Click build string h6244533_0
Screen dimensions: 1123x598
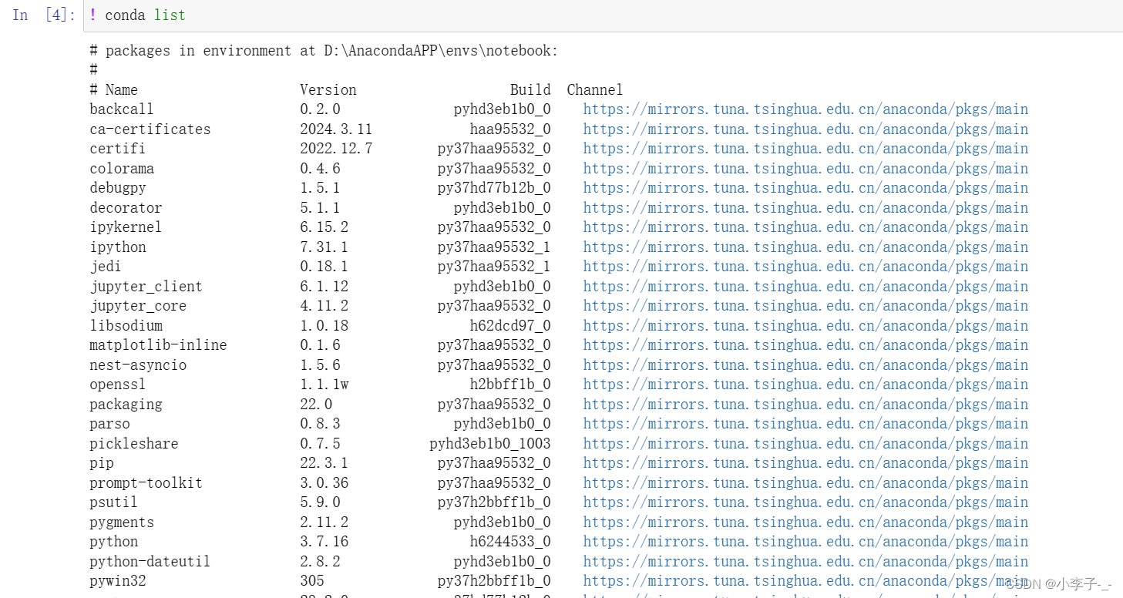click(x=510, y=542)
